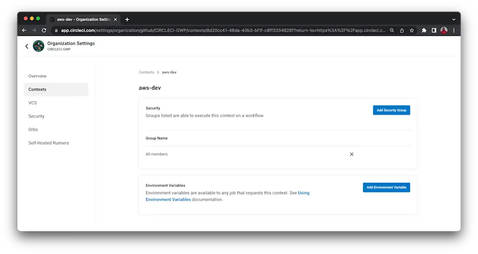Open Using Environment Variables documentation link
Viewport: 478px width, 254px height.
(227, 196)
